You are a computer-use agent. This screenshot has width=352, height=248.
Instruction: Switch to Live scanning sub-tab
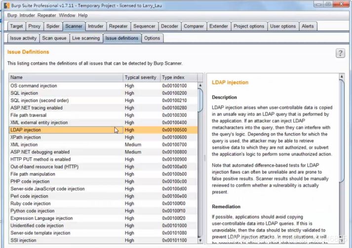pos(86,38)
